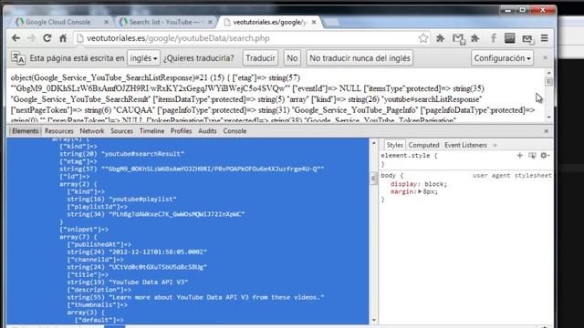Switch to the Search: list - YouTube tab
Screen dimensions: 584x328
164,22
